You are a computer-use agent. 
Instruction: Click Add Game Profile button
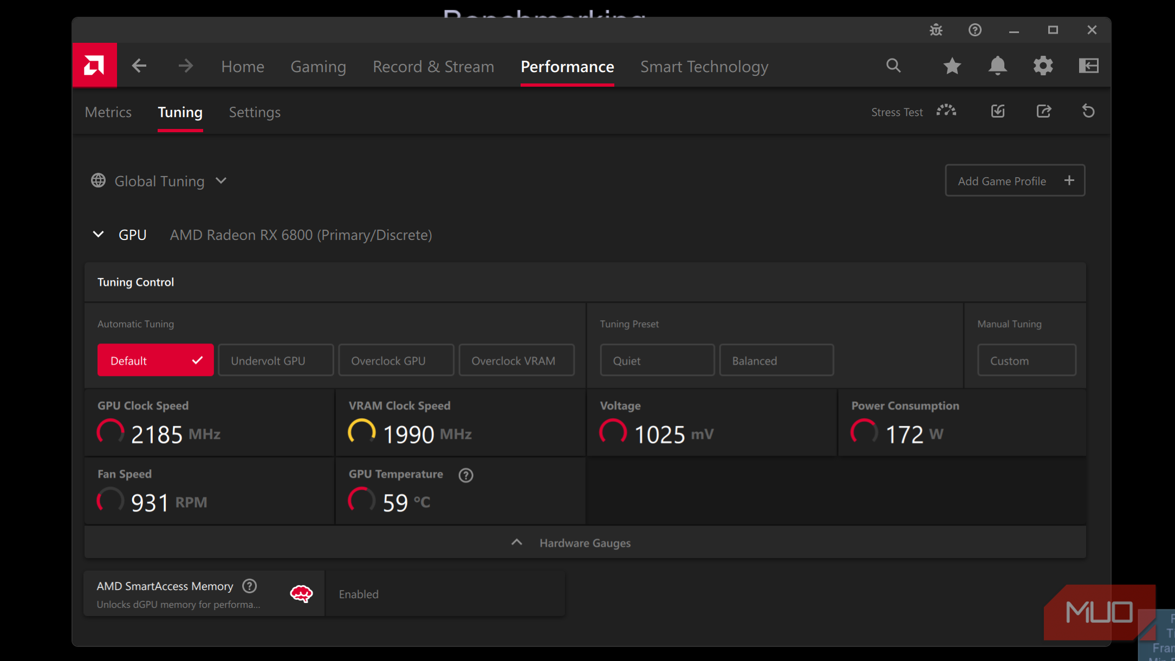click(x=1015, y=180)
